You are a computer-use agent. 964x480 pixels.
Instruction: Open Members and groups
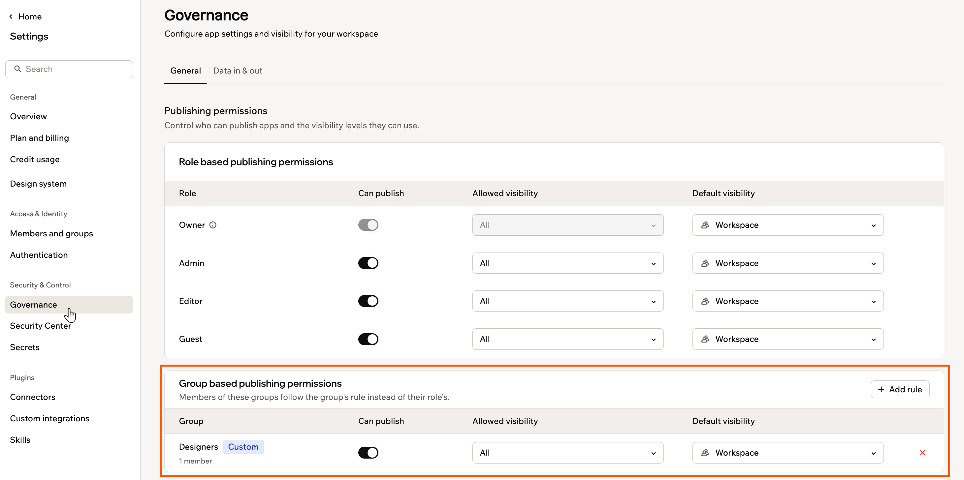(x=51, y=234)
